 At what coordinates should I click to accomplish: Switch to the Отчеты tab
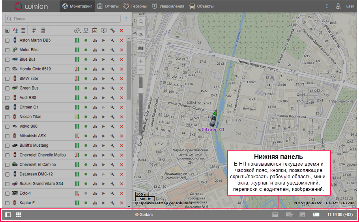coord(108,6)
